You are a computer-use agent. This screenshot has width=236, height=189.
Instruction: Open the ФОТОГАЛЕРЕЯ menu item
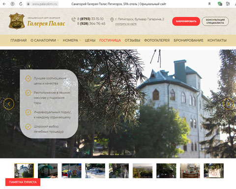[x=157, y=40]
